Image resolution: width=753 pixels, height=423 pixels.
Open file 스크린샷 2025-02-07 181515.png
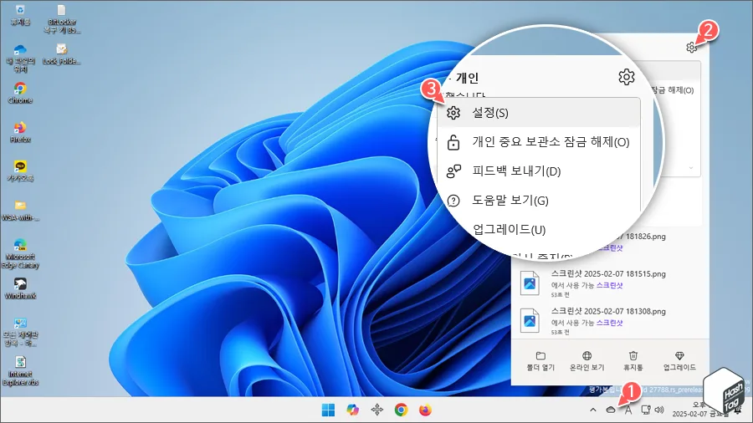click(x=608, y=274)
